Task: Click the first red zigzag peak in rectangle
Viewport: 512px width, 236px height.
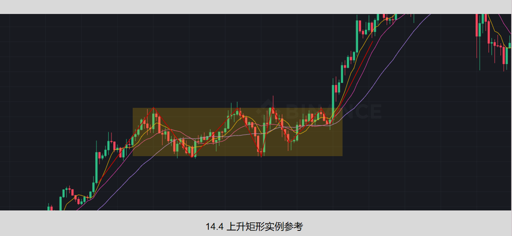Action: coord(153,109)
